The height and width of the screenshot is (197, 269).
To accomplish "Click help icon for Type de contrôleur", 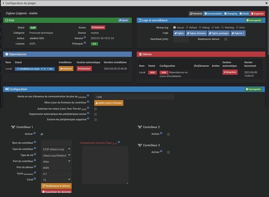I will point(35,148).
